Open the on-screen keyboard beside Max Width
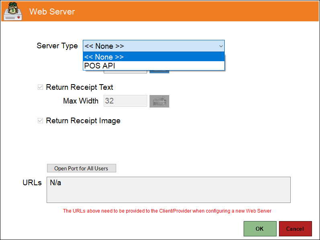 pyautogui.click(x=159, y=101)
